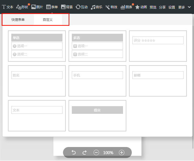
Task: Select radio button 选项一 in 单选
Action: coord(15,46)
